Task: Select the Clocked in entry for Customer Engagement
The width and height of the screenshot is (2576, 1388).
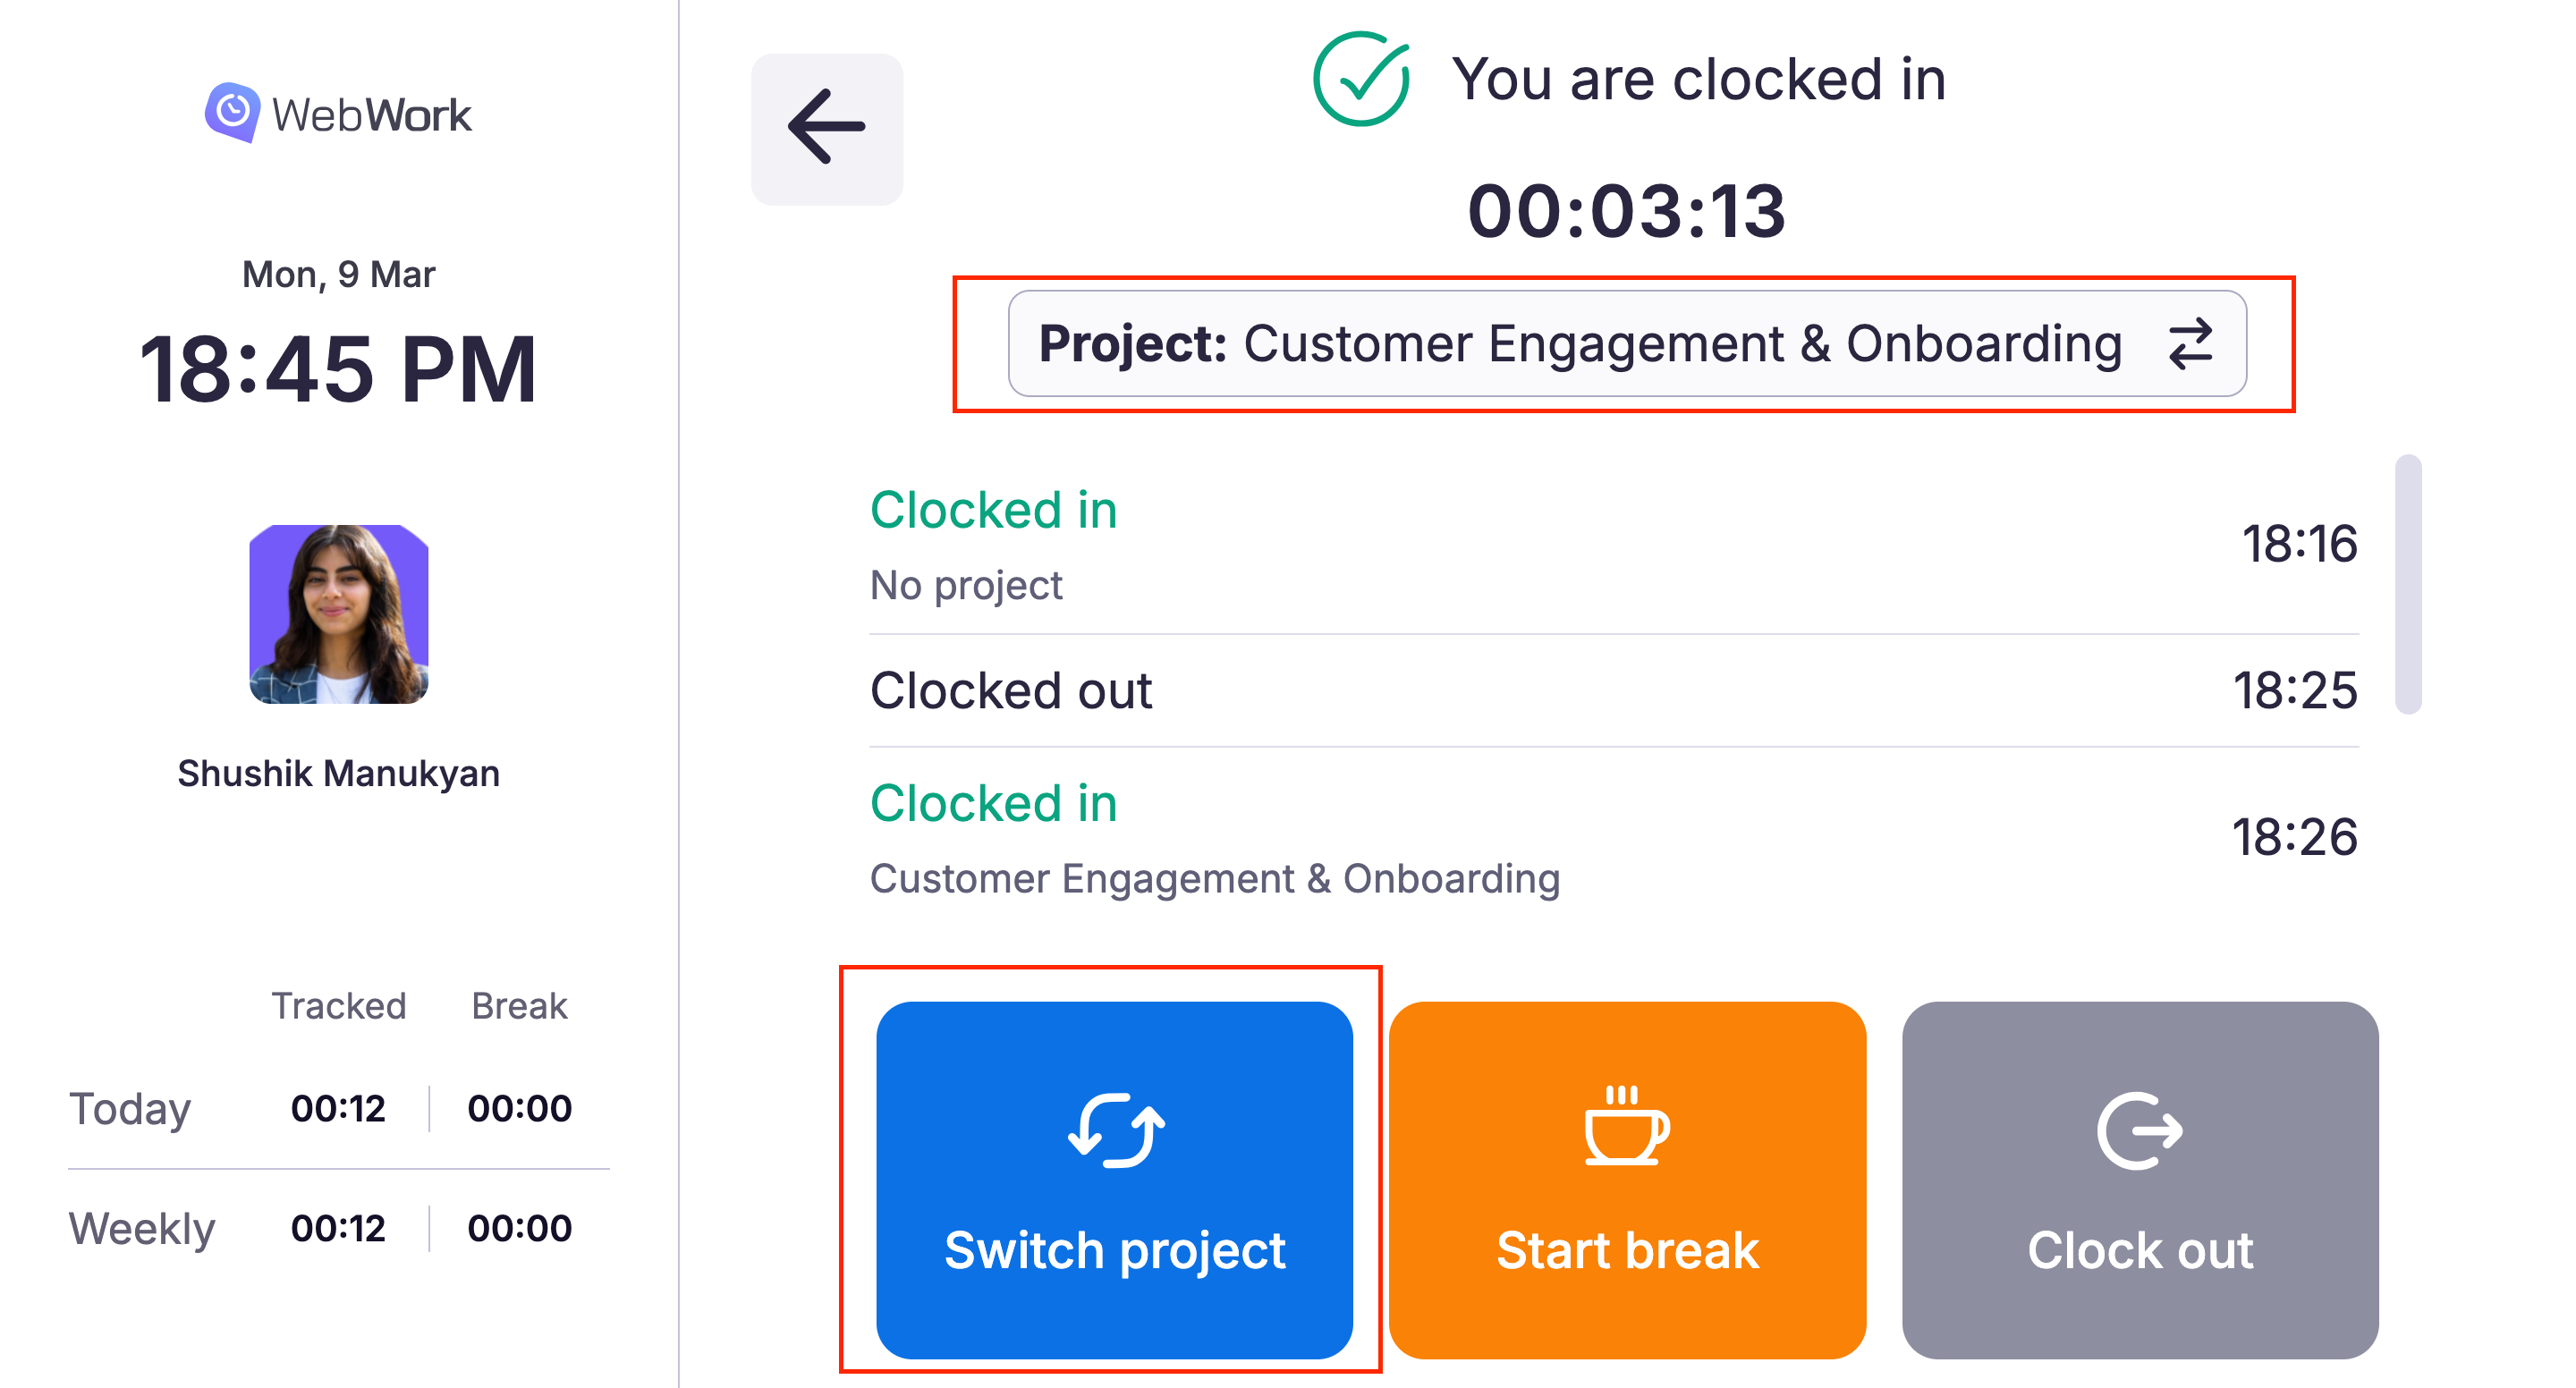Action: [1613, 839]
